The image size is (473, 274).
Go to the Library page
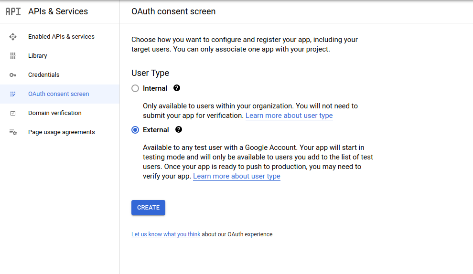[x=60, y=56]
